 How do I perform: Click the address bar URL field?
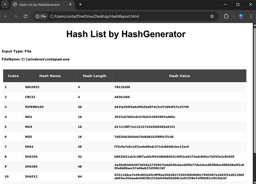point(128,16)
